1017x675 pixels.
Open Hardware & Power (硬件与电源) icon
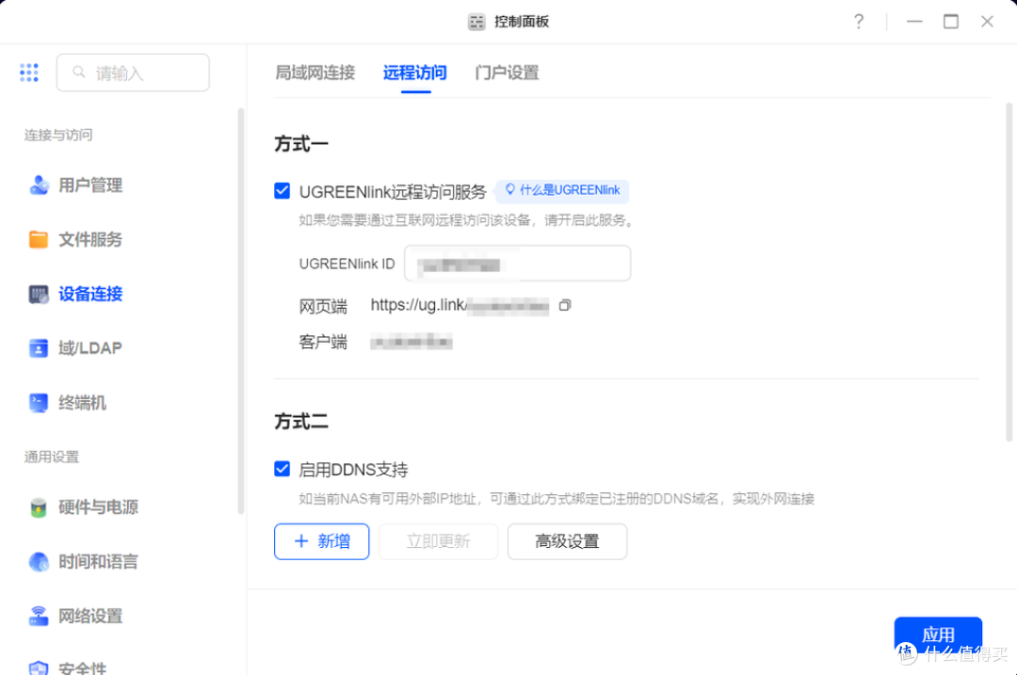39,507
